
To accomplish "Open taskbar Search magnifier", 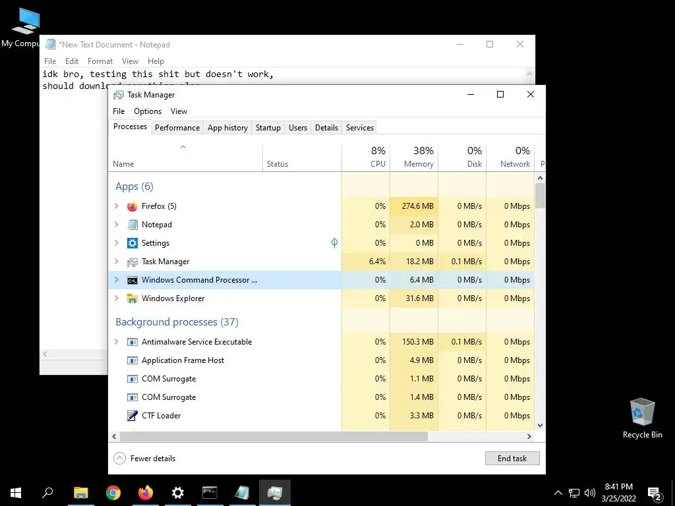I will (47, 493).
